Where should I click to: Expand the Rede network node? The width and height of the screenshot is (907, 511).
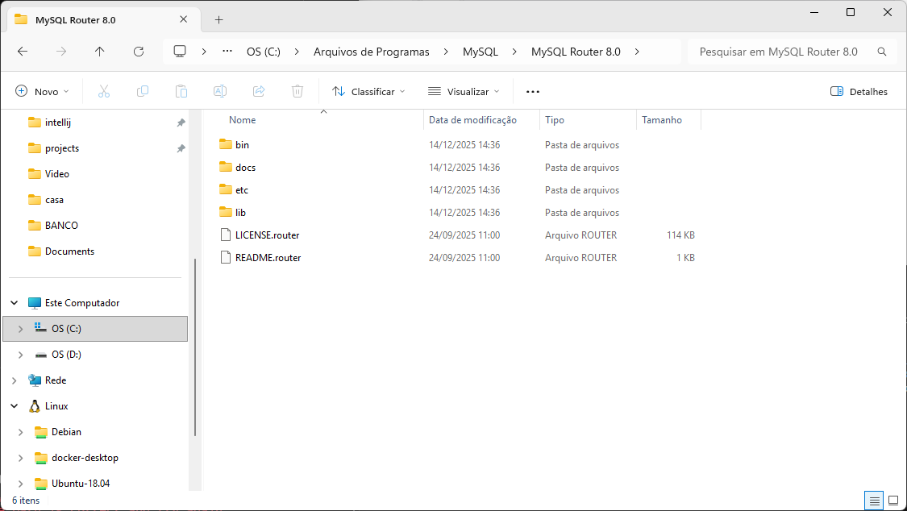15,380
